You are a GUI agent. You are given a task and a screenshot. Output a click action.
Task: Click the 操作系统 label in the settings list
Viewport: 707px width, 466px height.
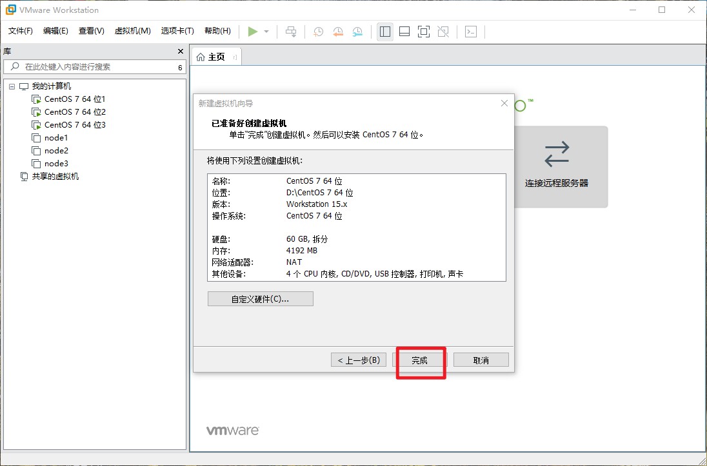(x=228, y=217)
